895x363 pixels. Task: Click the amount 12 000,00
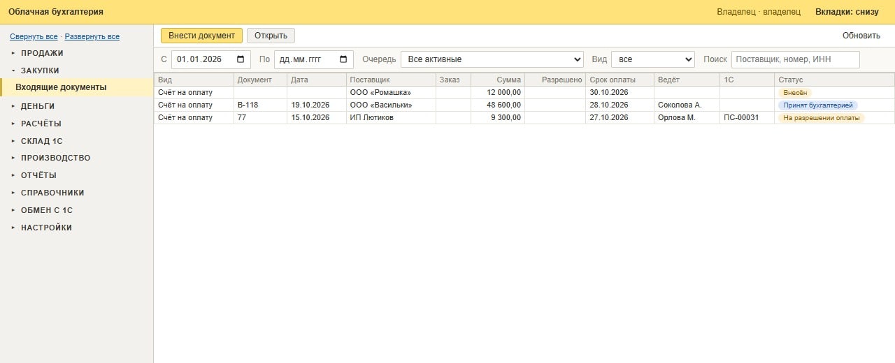(x=504, y=92)
